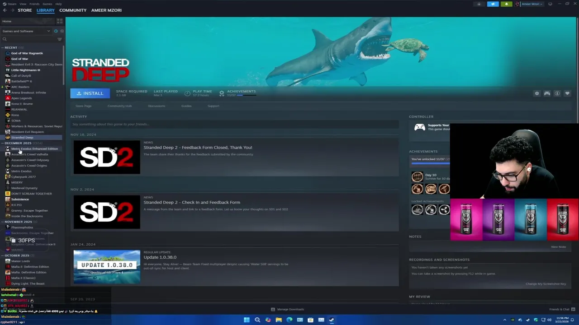Open the Help menu
Image resolution: width=579 pixels, height=325 pixels.
click(58, 4)
